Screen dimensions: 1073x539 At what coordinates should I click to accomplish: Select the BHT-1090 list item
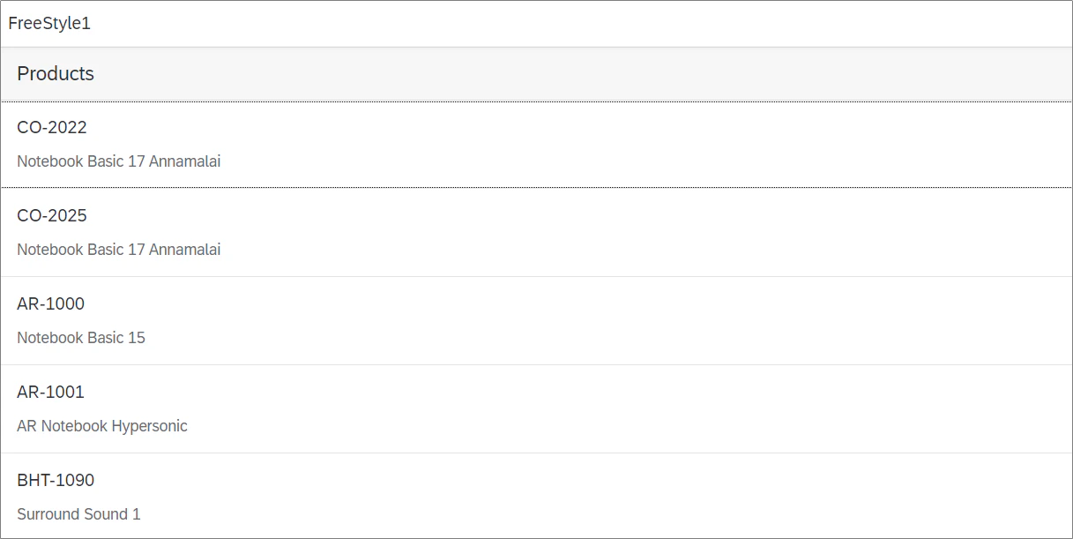tap(536, 496)
